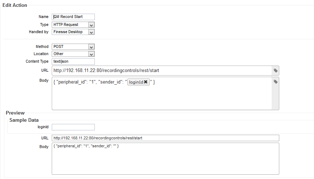The height and width of the screenshot is (179, 314).
Task: Click the Type dropdown arrow button
Action: tap(91, 25)
